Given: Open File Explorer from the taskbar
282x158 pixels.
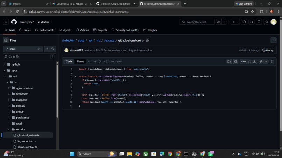Looking at the screenshot, I should (x=129, y=154).
